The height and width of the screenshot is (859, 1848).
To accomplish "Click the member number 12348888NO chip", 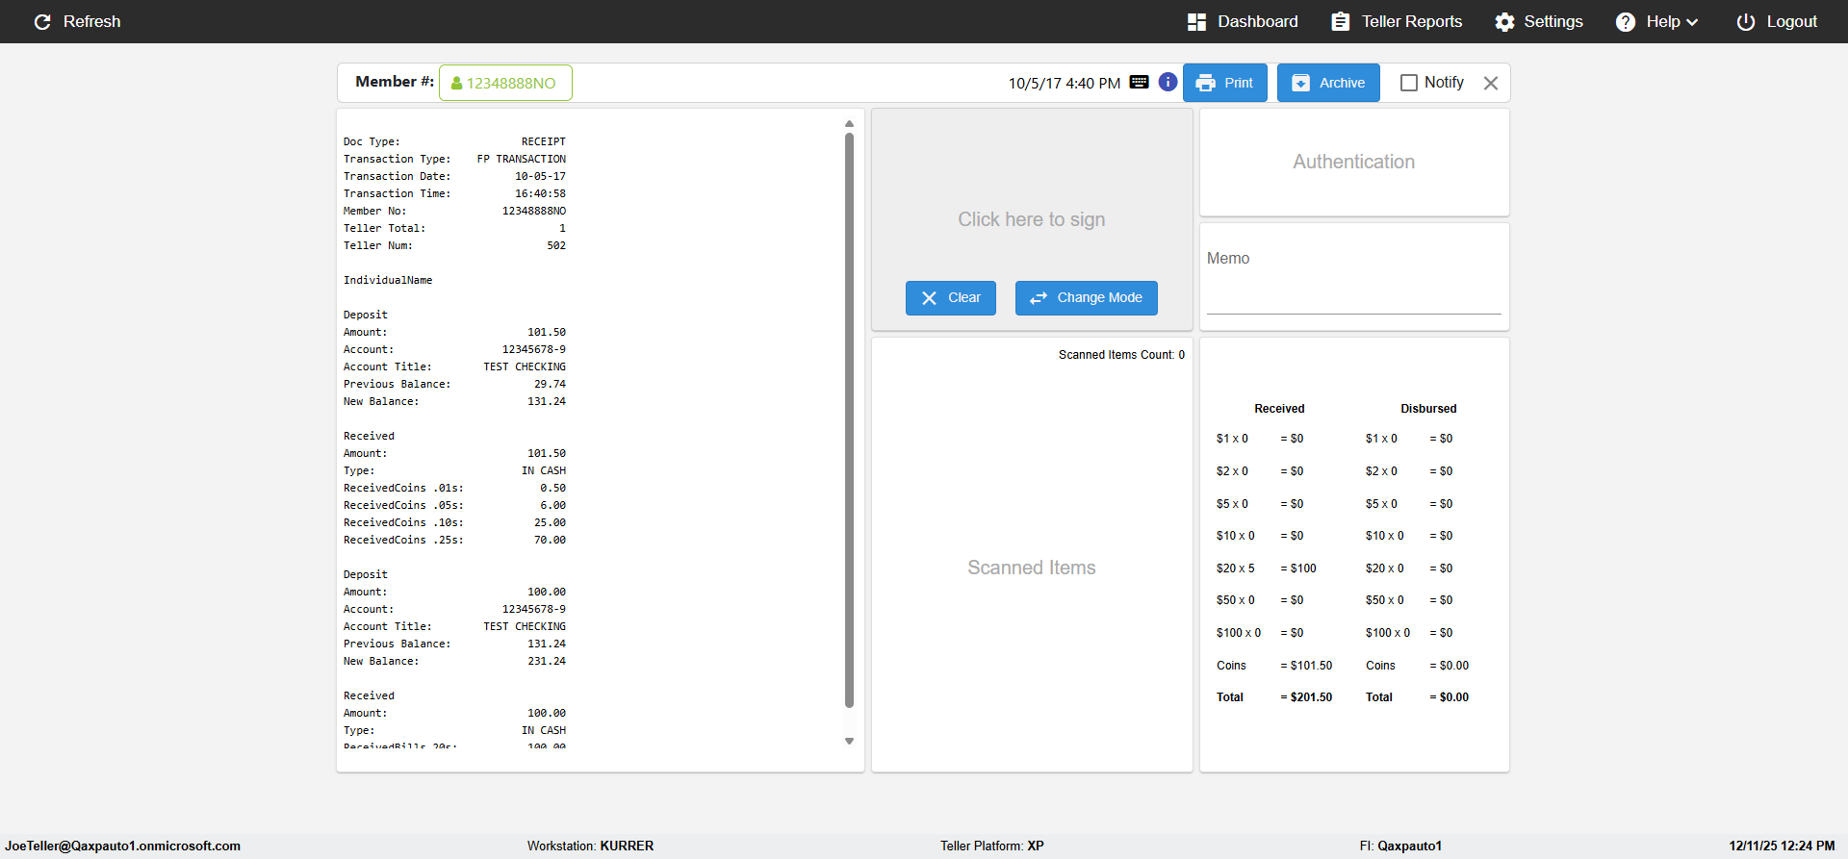I will pyautogui.click(x=505, y=83).
